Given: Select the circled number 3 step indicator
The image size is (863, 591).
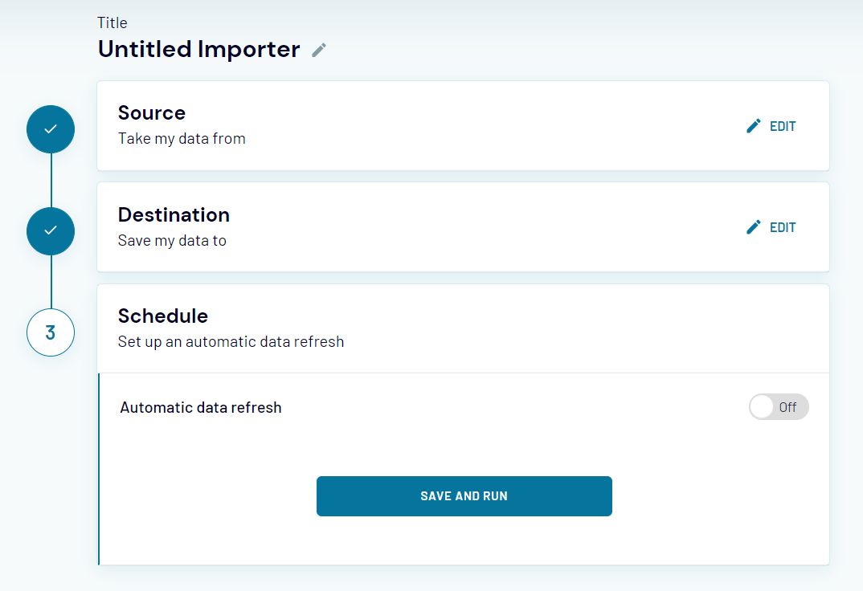Looking at the screenshot, I should click(x=51, y=332).
